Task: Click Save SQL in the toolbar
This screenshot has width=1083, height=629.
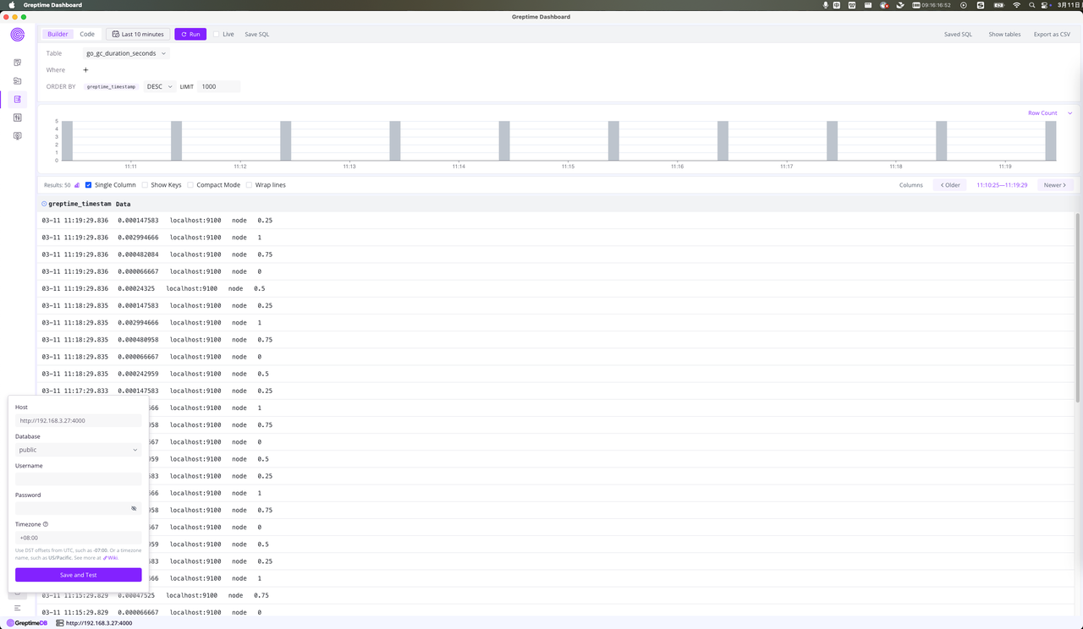Action: 256,34
